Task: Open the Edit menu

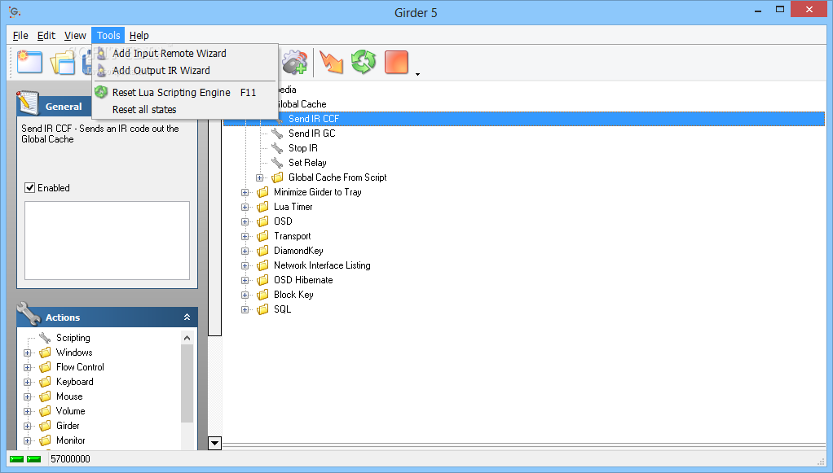Action: pyautogui.click(x=46, y=36)
